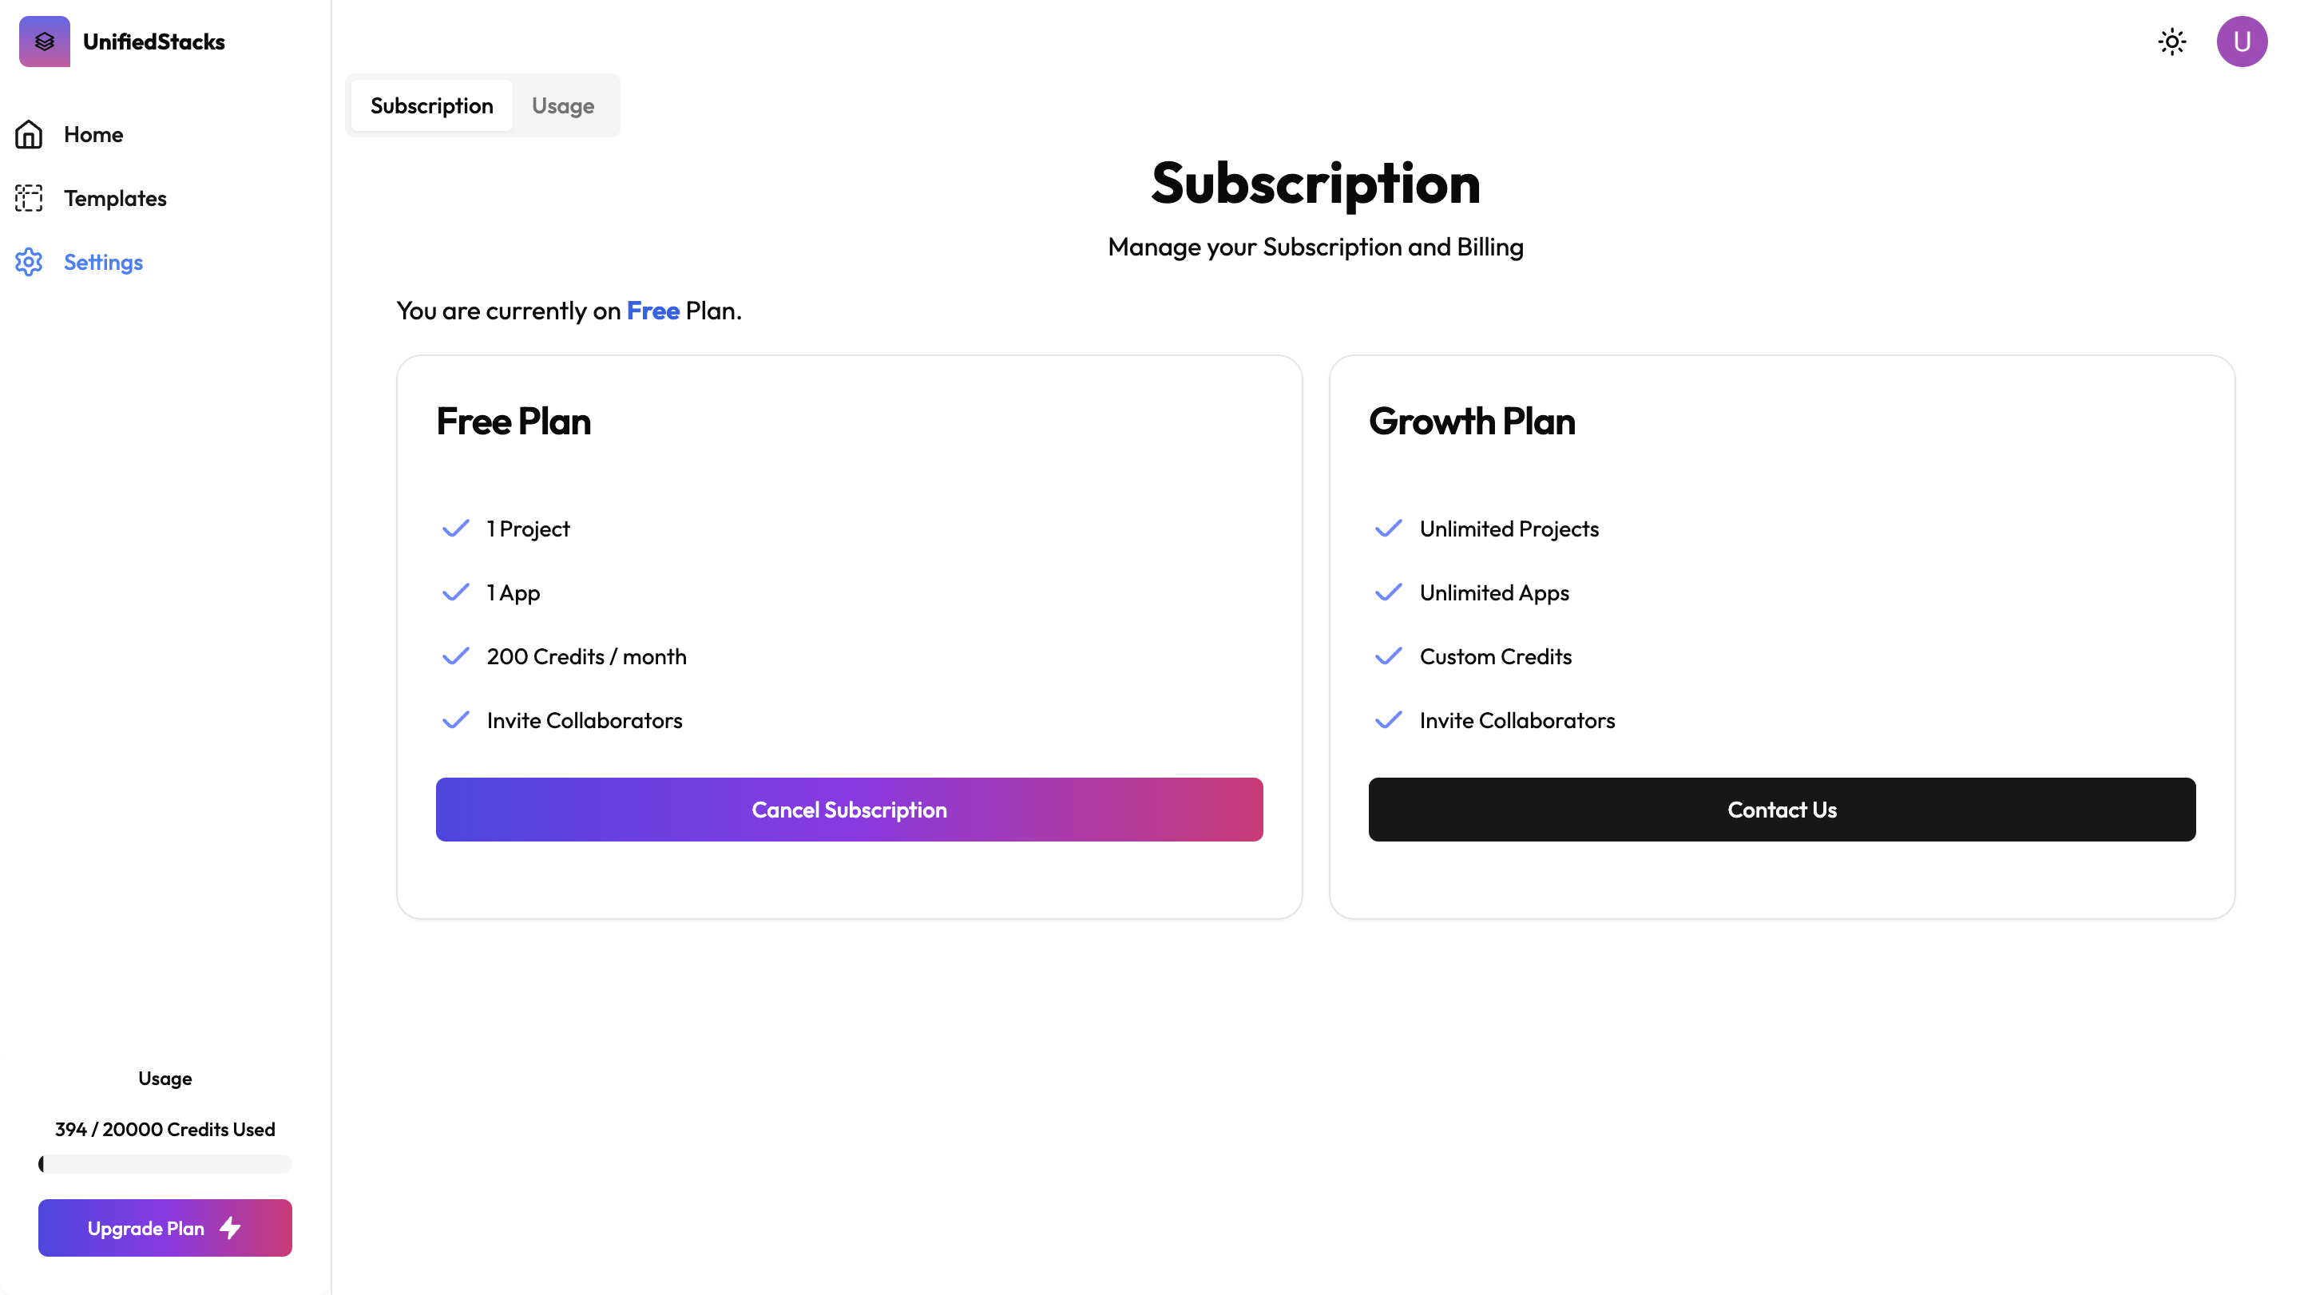Click the lightning bolt on Upgrade Plan
This screenshot has height=1295, width=2300.
pyautogui.click(x=230, y=1228)
